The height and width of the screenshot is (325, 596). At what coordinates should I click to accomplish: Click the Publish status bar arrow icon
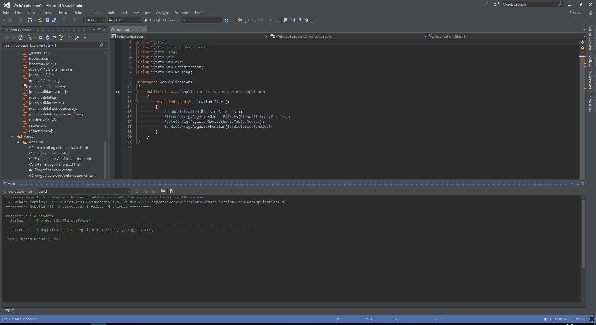(546, 319)
